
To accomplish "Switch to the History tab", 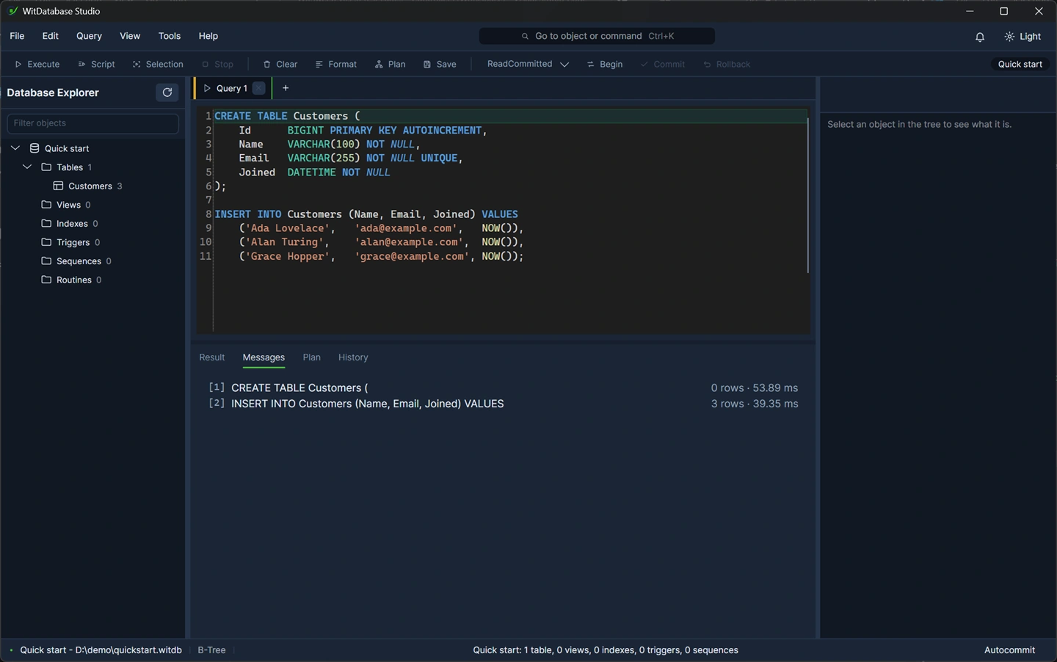I will point(353,357).
